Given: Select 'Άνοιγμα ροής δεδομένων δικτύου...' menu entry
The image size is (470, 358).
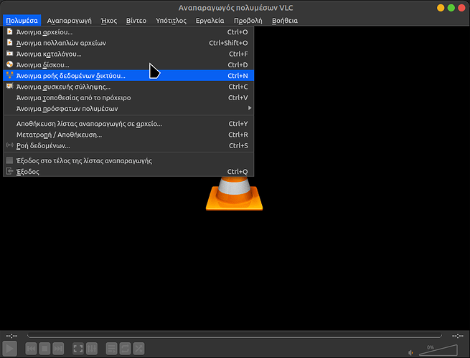Looking at the screenshot, I should (x=70, y=75).
